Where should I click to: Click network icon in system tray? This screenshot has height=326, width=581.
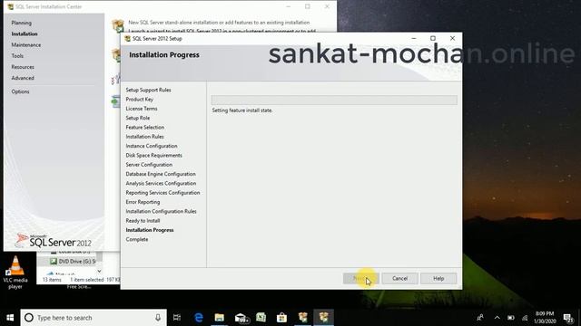point(525,318)
